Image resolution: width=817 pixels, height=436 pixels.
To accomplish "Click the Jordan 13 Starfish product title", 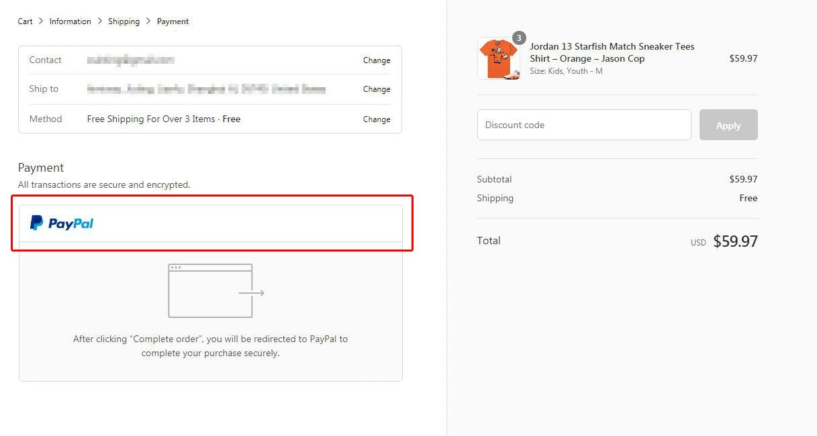I will pyautogui.click(x=612, y=52).
